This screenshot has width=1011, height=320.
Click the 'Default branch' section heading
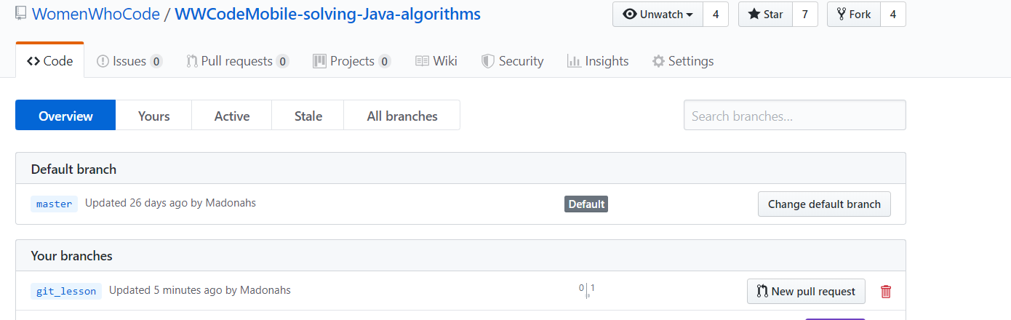coord(73,169)
